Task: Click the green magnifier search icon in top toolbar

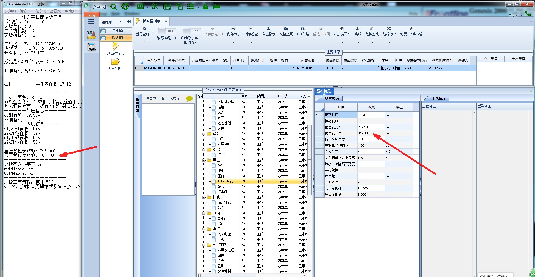Action: [113, 6]
